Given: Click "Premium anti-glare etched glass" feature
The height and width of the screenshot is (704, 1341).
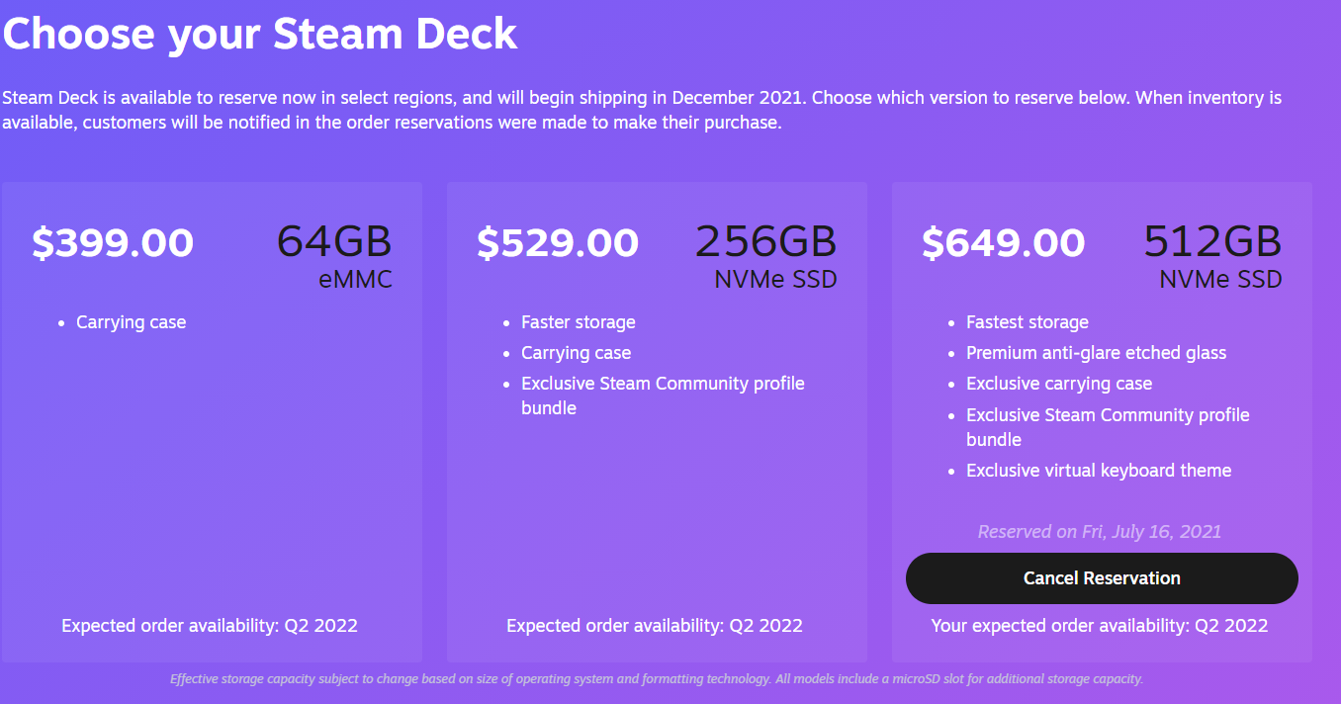Looking at the screenshot, I should (1096, 353).
